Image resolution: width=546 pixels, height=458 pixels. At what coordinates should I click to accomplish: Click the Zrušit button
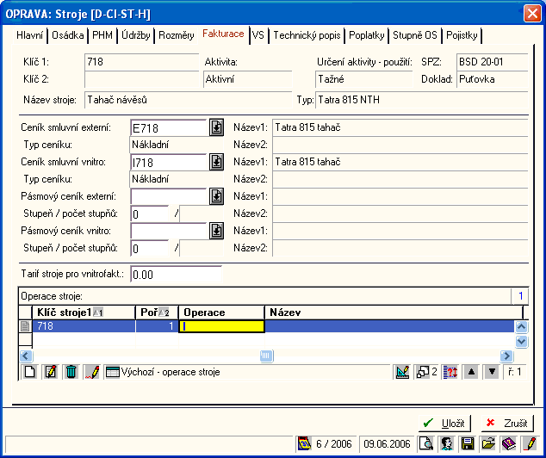[507, 424]
